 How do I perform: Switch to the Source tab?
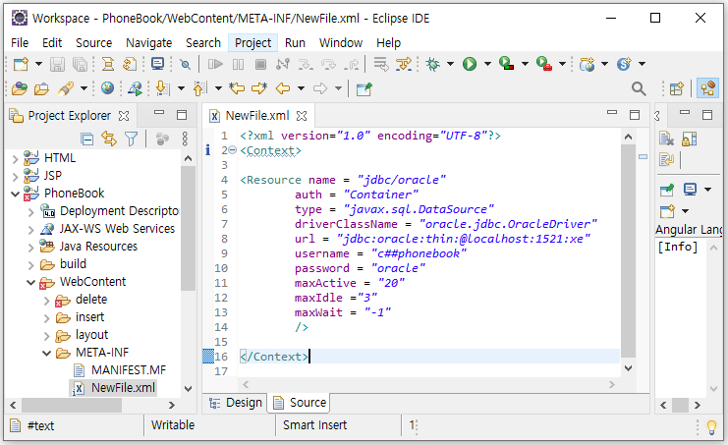[300, 403]
